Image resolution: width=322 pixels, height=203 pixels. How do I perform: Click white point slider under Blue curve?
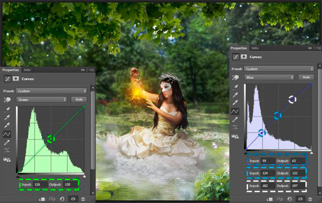[311, 153]
